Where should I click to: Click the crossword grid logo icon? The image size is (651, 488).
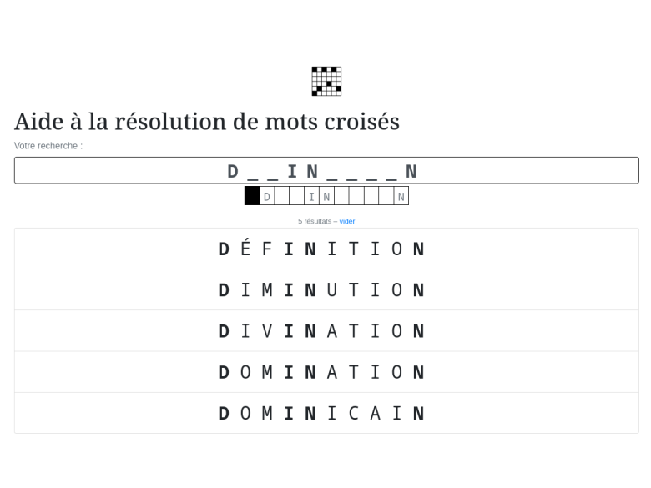pos(326,81)
